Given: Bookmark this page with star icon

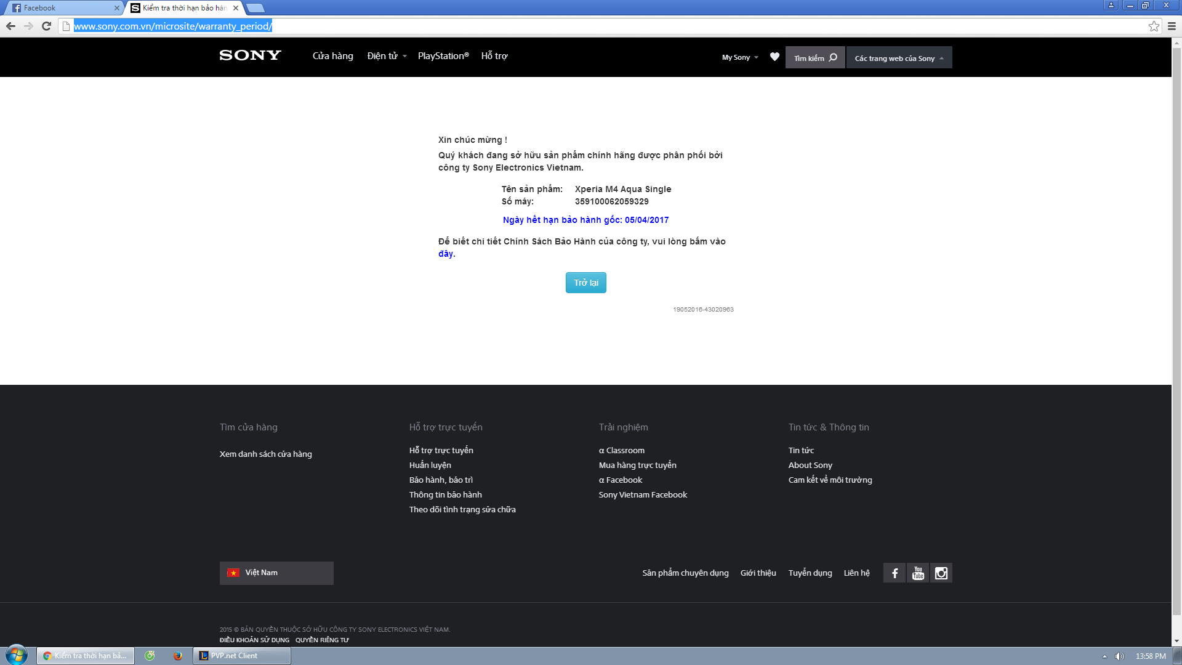Looking at the screenshot, I should pyautogui.click(x=1154, y=26).
